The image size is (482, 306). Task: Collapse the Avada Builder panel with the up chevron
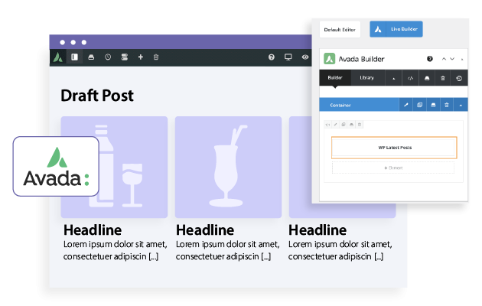pos(441,58)
